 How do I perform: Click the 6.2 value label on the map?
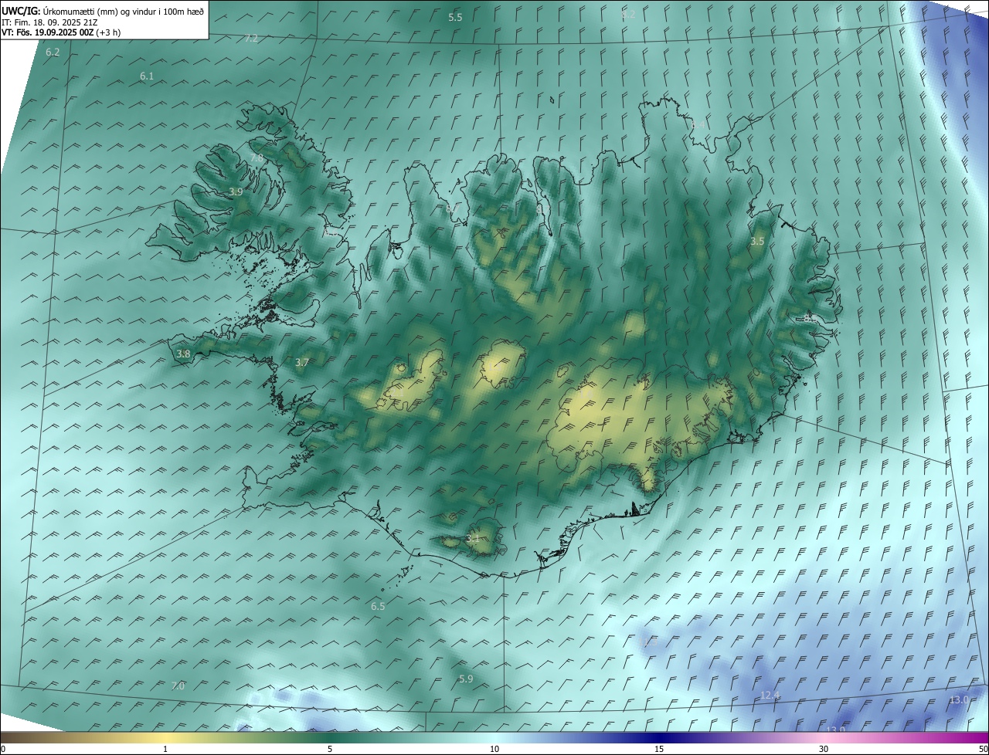(53, 52)
